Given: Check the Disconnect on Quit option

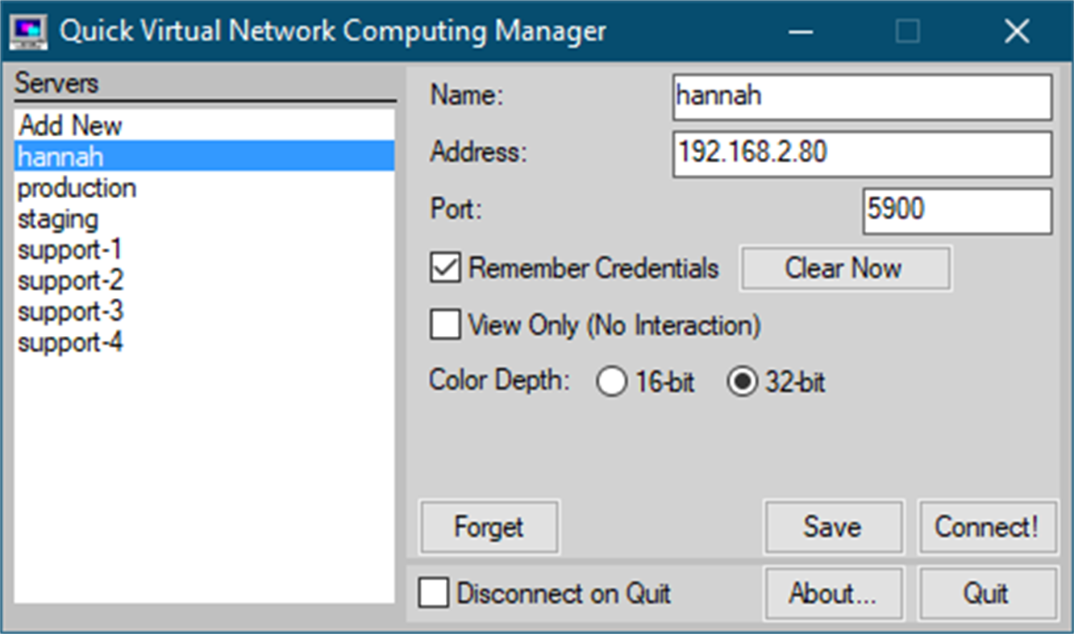Looking at the screenshot, I should (x=434, y=594).
